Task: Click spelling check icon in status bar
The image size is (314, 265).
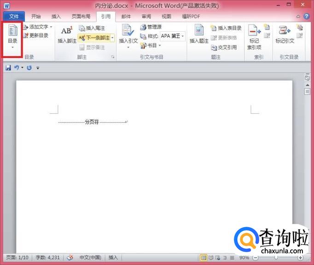Action: (70, 258)
